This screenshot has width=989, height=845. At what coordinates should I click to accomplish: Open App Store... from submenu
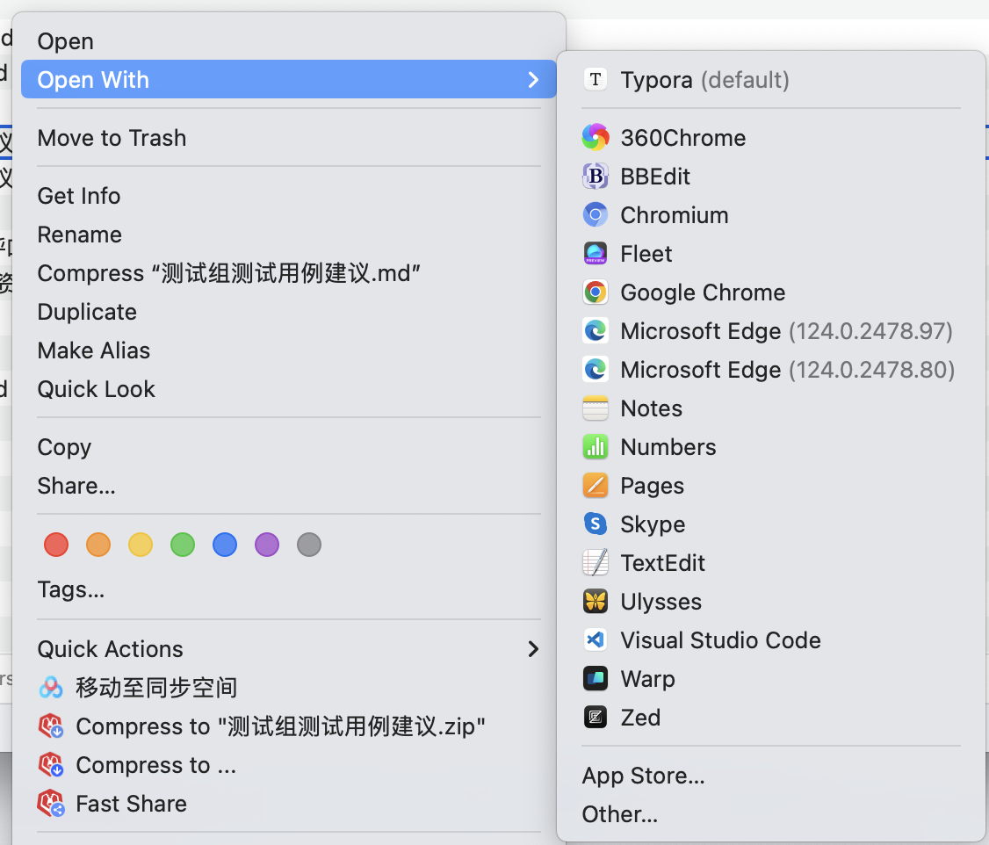pyautogui.click(x=643, y=776)
